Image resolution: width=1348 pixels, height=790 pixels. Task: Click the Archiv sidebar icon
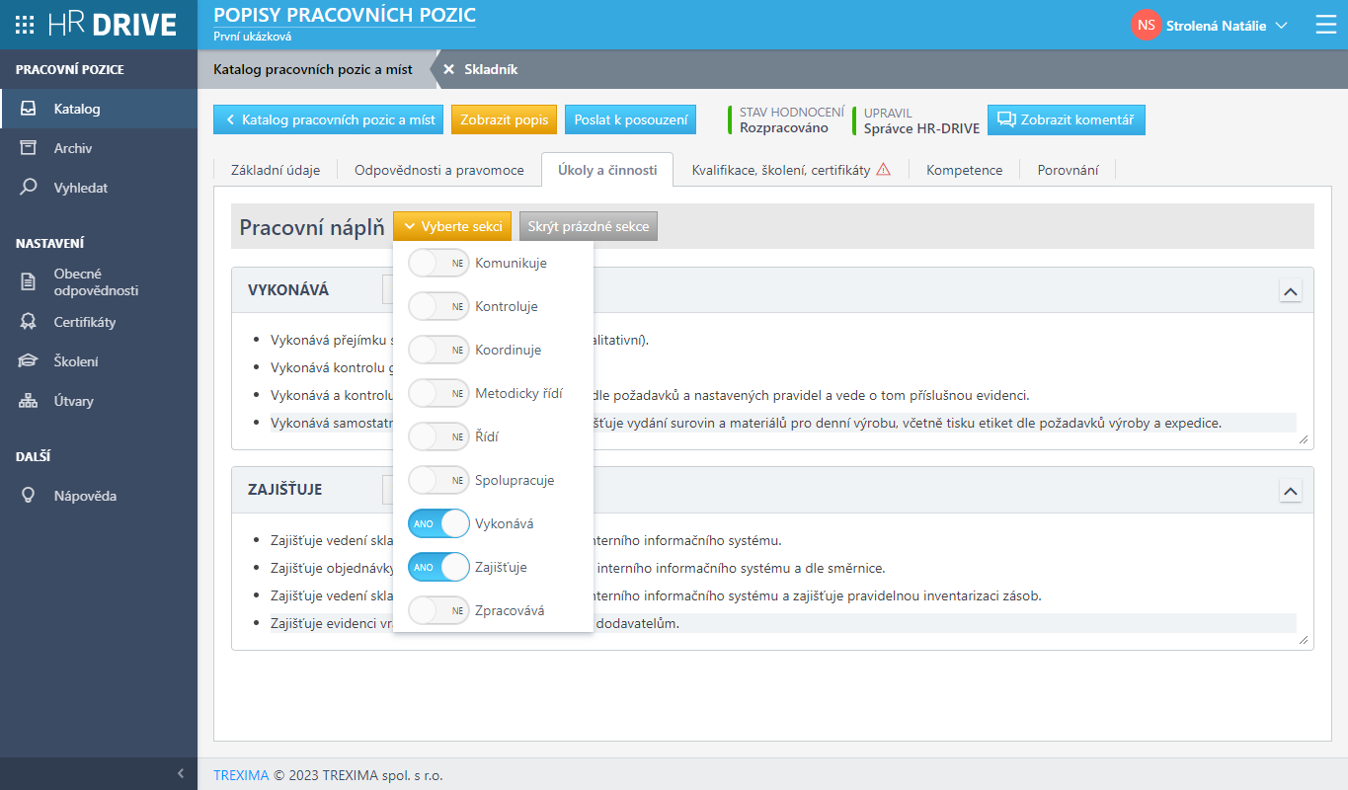click(x=29, y=148)
